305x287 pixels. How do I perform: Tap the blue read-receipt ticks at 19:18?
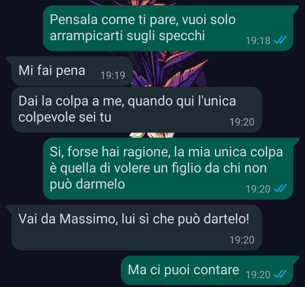280,40
